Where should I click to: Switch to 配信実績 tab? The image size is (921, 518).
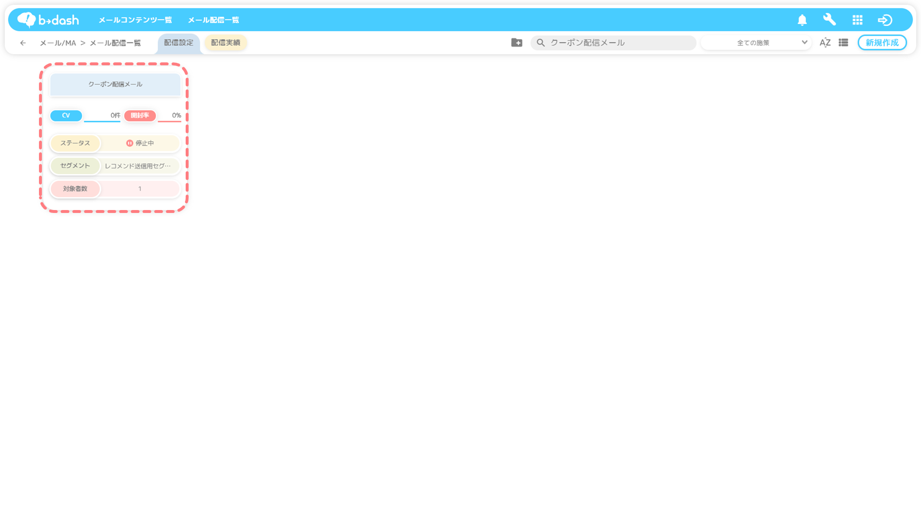(226, 43)
